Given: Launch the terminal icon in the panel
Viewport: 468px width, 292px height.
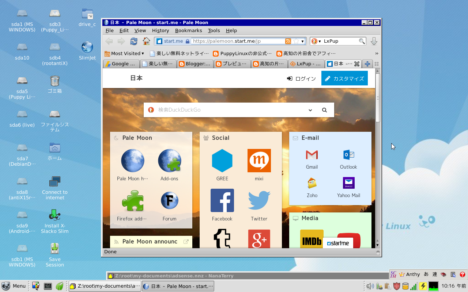Looking at the screenshot, I should 48,286.
